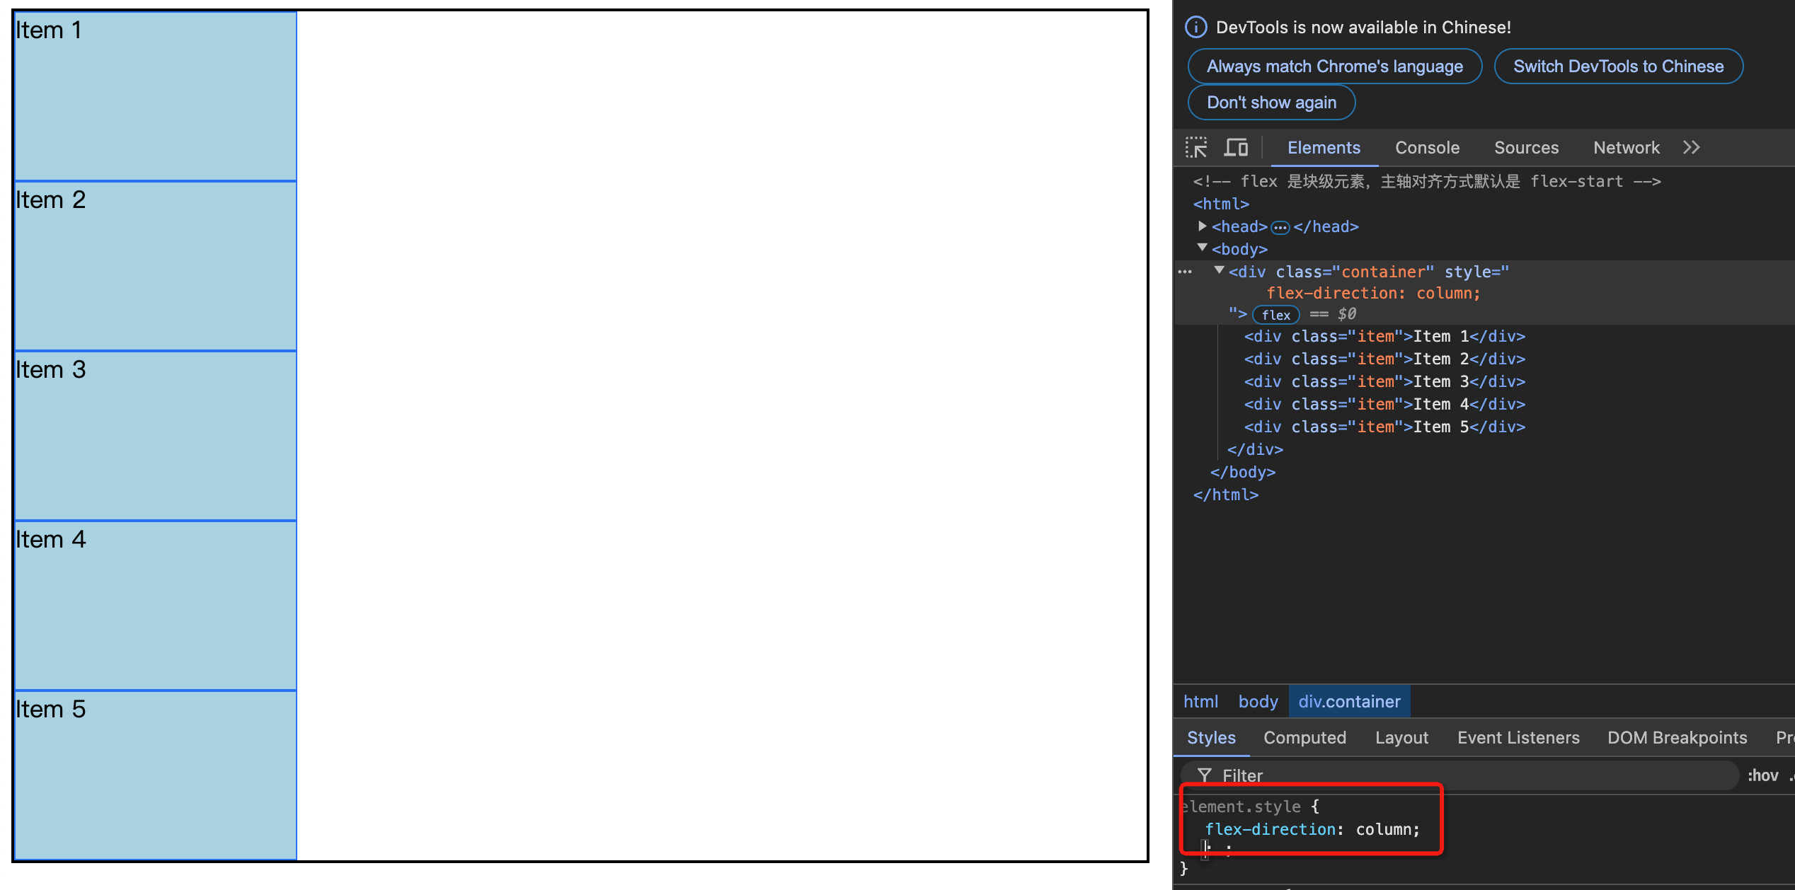Screen dimensions: 1795x890
Task: Toggle the :hov element state button
Action: coord(1762,775)
